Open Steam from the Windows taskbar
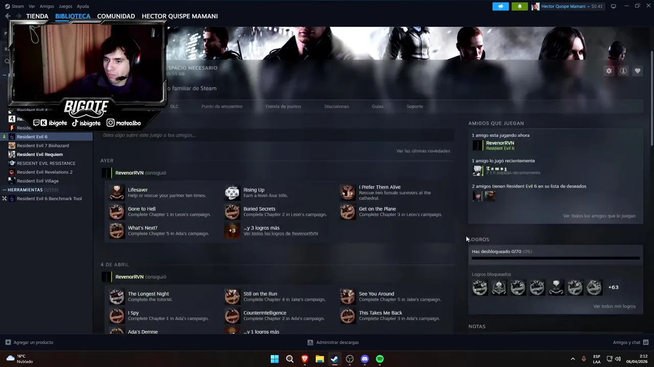This screenshot has height=367, width=654. [335, 359]
